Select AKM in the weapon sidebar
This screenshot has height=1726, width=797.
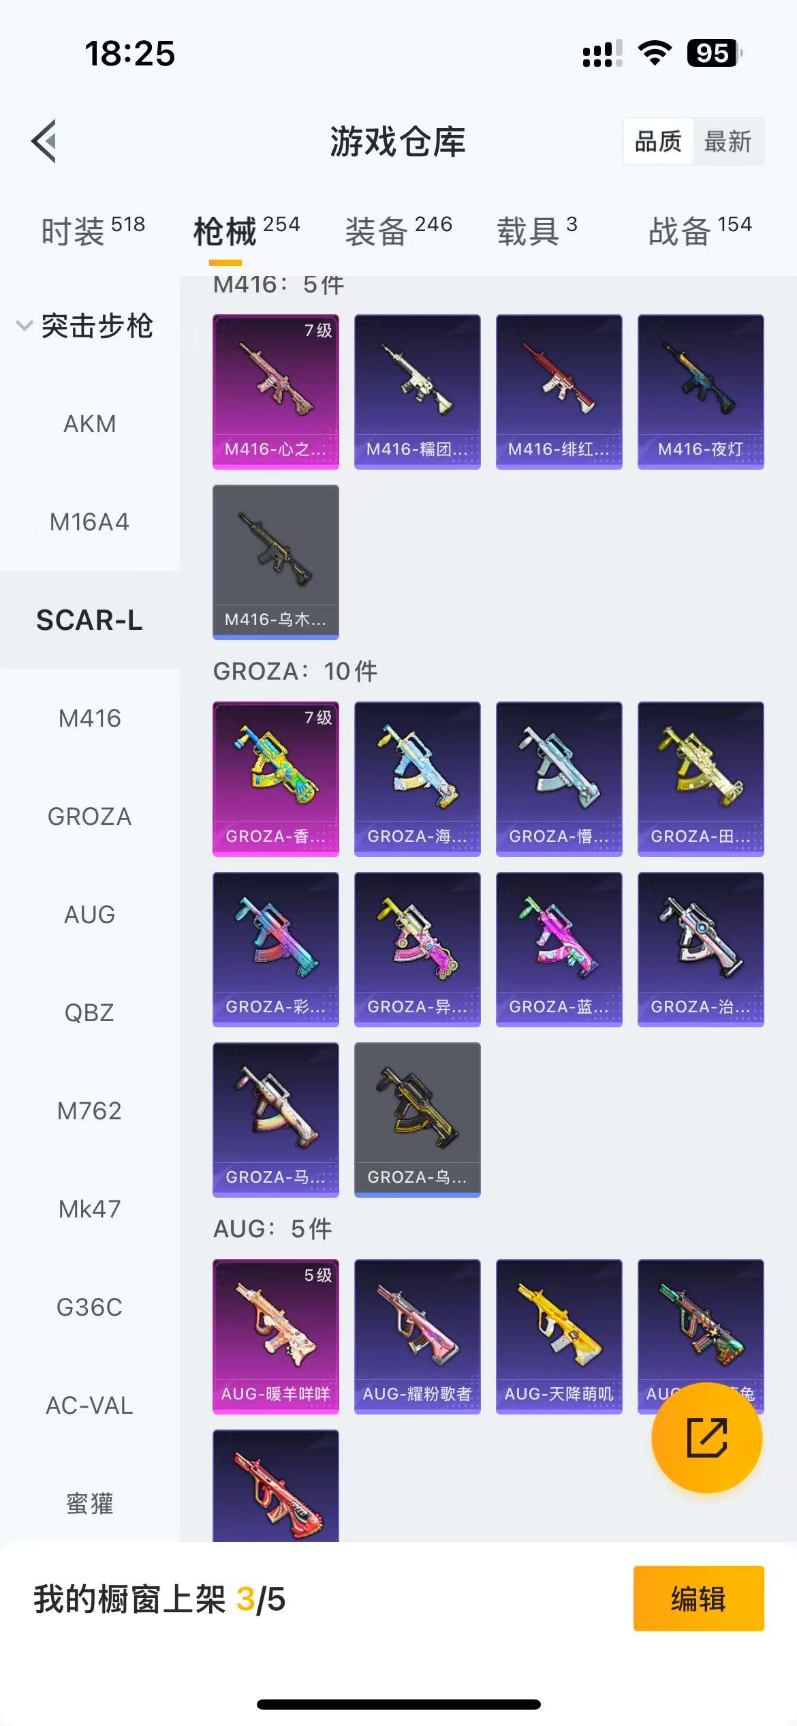click(90, 424)
